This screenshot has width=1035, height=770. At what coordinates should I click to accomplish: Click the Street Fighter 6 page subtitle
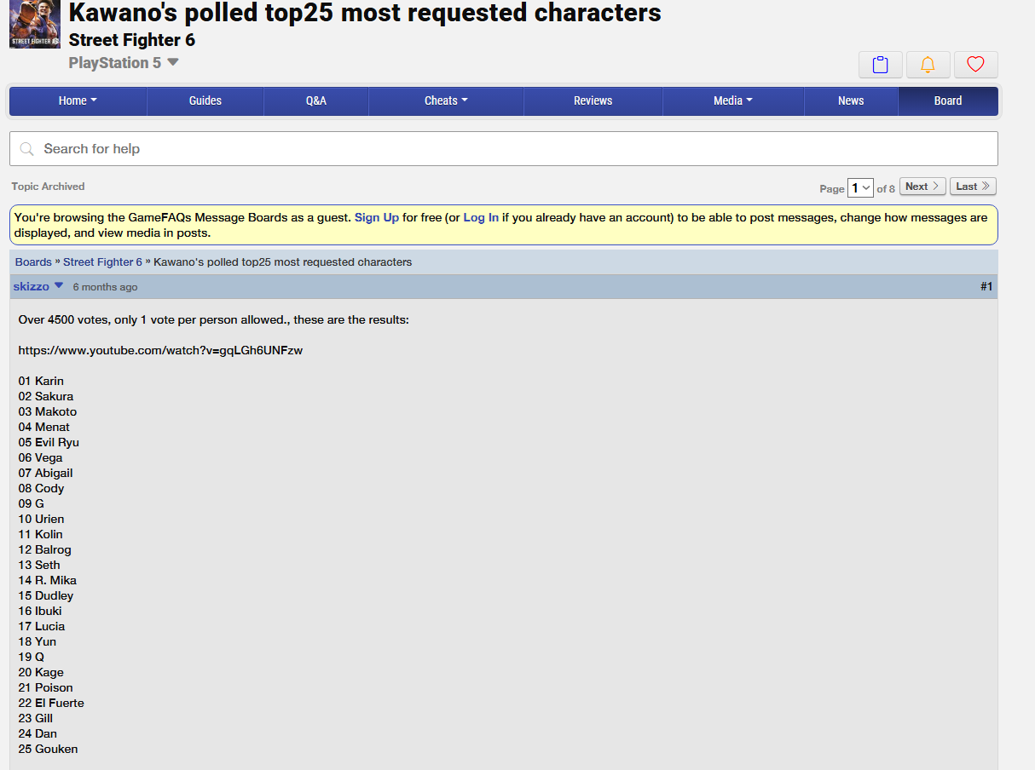(x=132, y=40)
